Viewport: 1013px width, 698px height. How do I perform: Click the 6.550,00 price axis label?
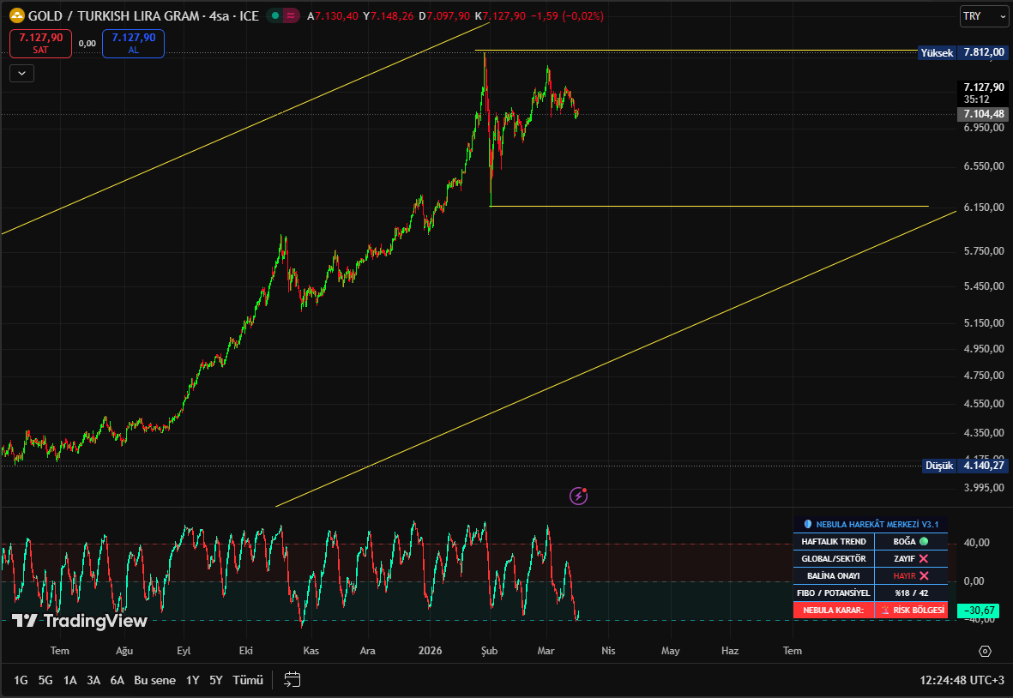[x=984, y=166]
